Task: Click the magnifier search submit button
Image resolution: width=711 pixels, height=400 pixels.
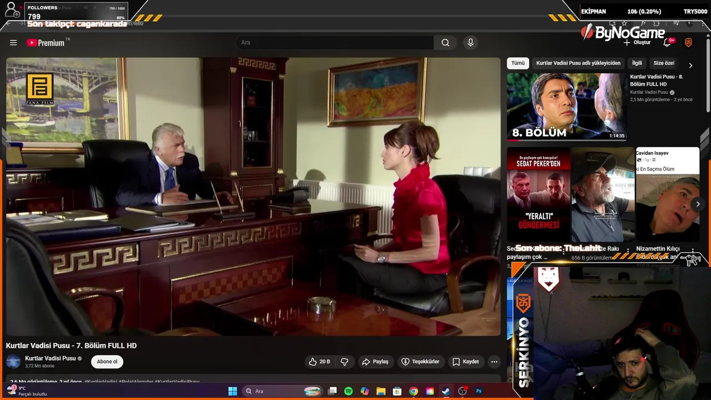Action: pyautogui.click(x=445, y=43)
